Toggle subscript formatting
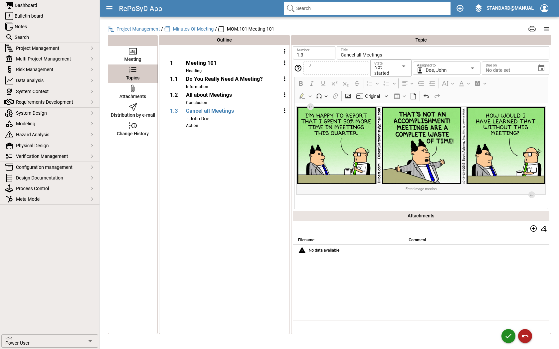This screenshot has height=349, width=559. [346, 83]
